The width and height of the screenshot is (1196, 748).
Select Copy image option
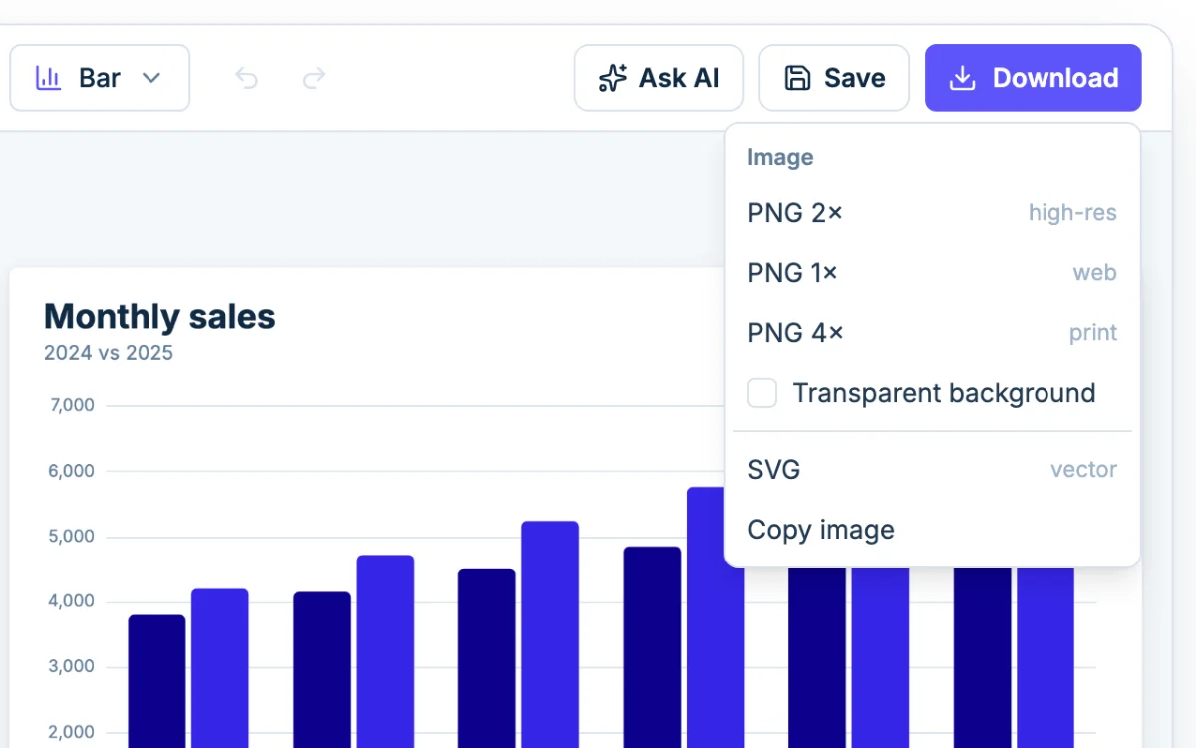(x=932, y=530)
